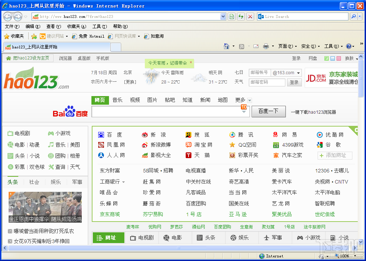The width and height of the screenshot is (366, 261).
Task: Open the headline news photo thumbnail
Action: pyautogui.click(x=45, y=207)
